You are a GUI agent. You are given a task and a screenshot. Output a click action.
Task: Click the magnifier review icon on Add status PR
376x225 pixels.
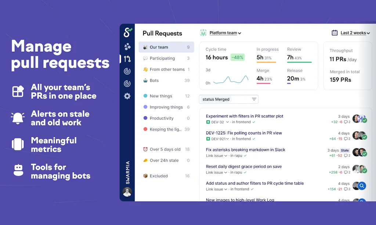coord(362,186)
